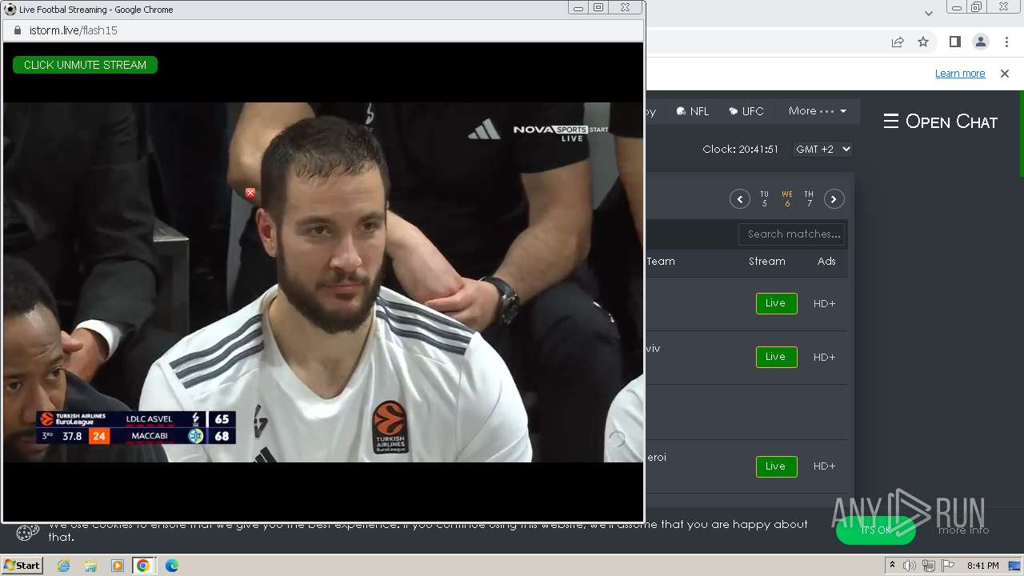1024x576 pixels.
Task: Click the Search matches field
Action: pos(792,234)
